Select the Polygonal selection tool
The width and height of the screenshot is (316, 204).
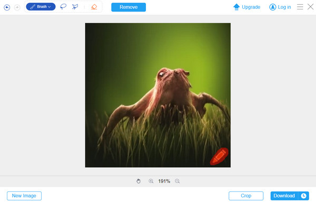tap(75, 7)
